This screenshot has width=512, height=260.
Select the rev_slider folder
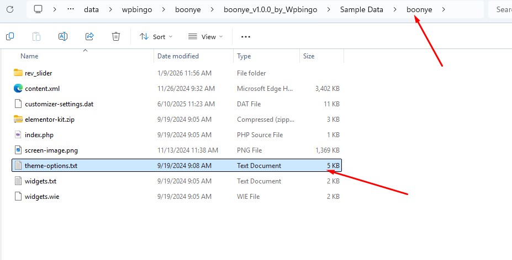tap(38, 73)
